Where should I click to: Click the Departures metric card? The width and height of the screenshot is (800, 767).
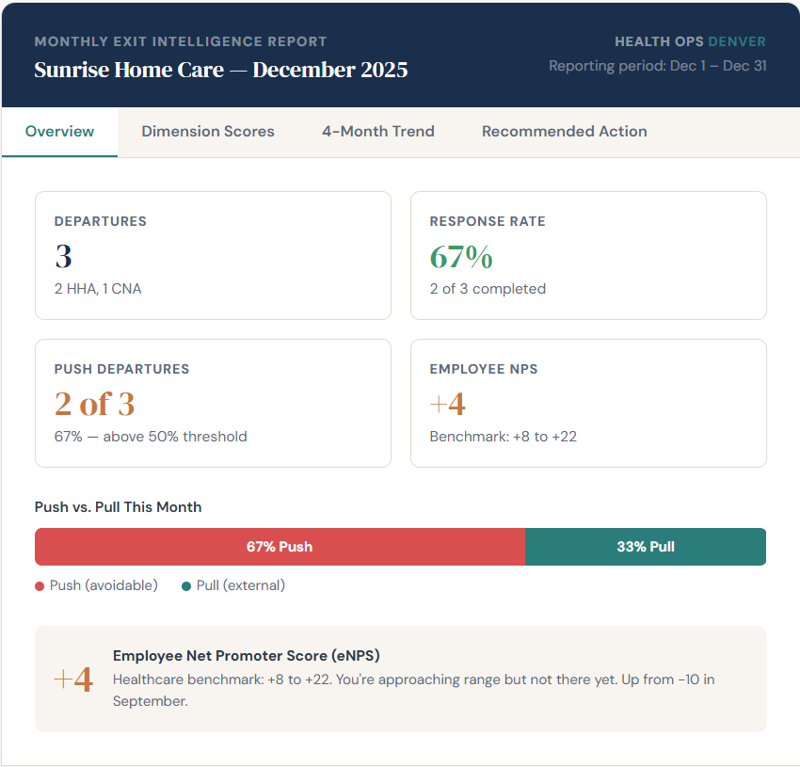point(213,255)
